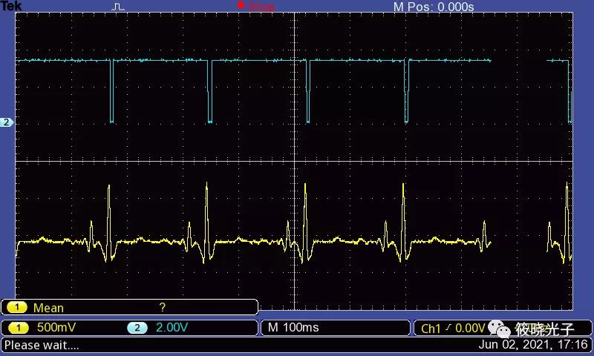Click the rising edge trigger slope symbol
The height and width of the screenshot is (356, 594).
click(x=448, y=328)
